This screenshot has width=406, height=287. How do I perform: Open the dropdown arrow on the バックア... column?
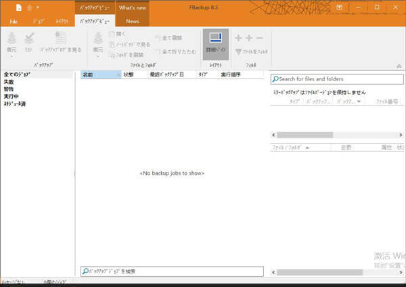tap(359, 102)
